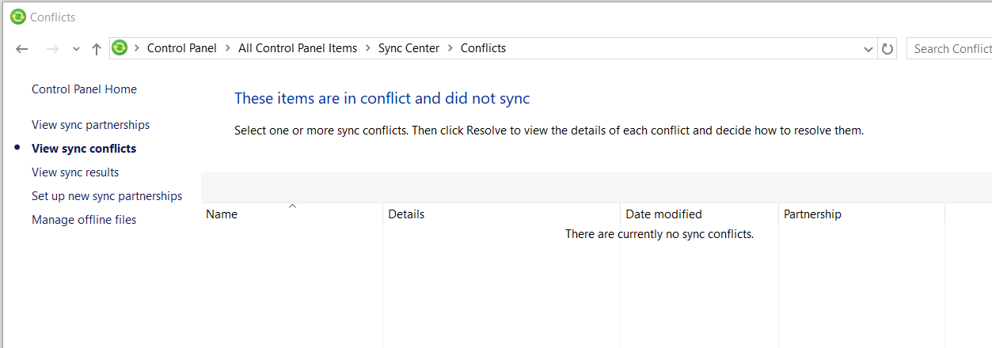Sort by Partnership column header
Image resolution: width=992 pixels, height=348 pixels.
[862, 214]
